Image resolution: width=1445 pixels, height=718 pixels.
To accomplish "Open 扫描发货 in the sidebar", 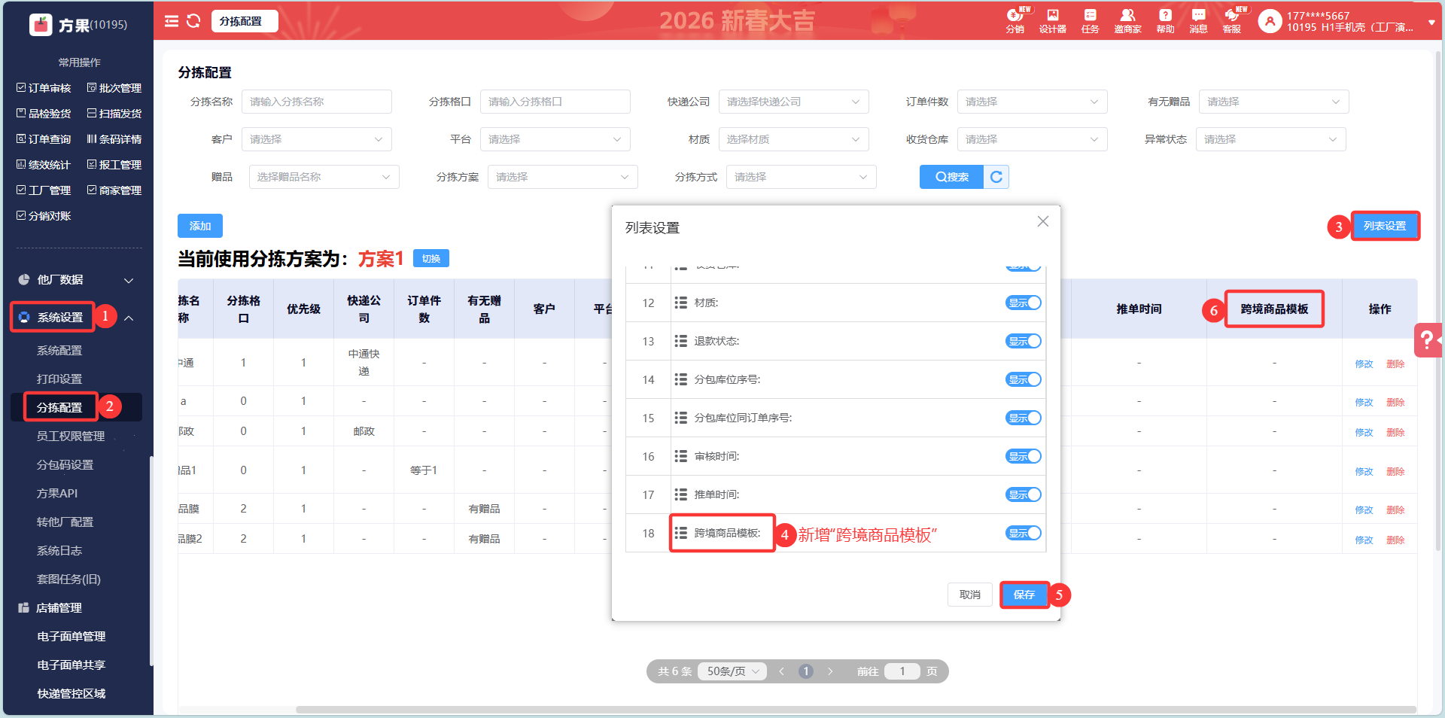I will 114,114.
